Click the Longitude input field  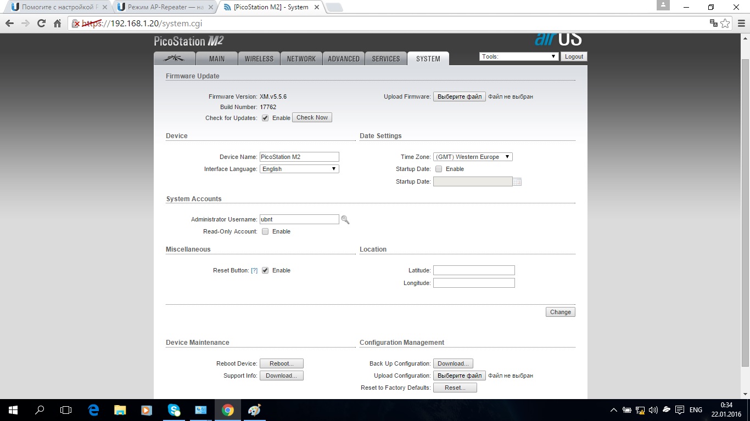pos(474,283)
